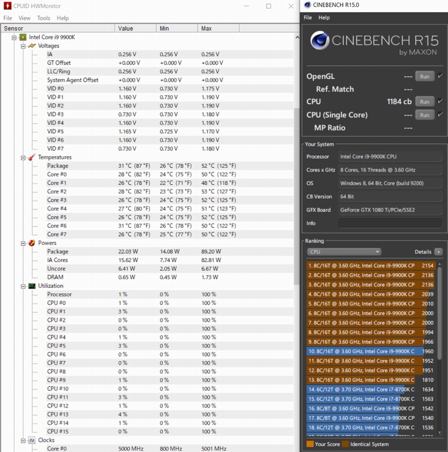Open the Tools menu in HWMonitor
The width and height of the screenshot is (448, 452).
click(43, 18)
